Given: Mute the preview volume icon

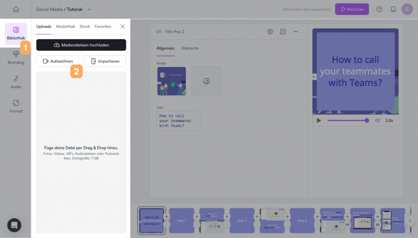Looking at the screenshot, I should 377,120.
